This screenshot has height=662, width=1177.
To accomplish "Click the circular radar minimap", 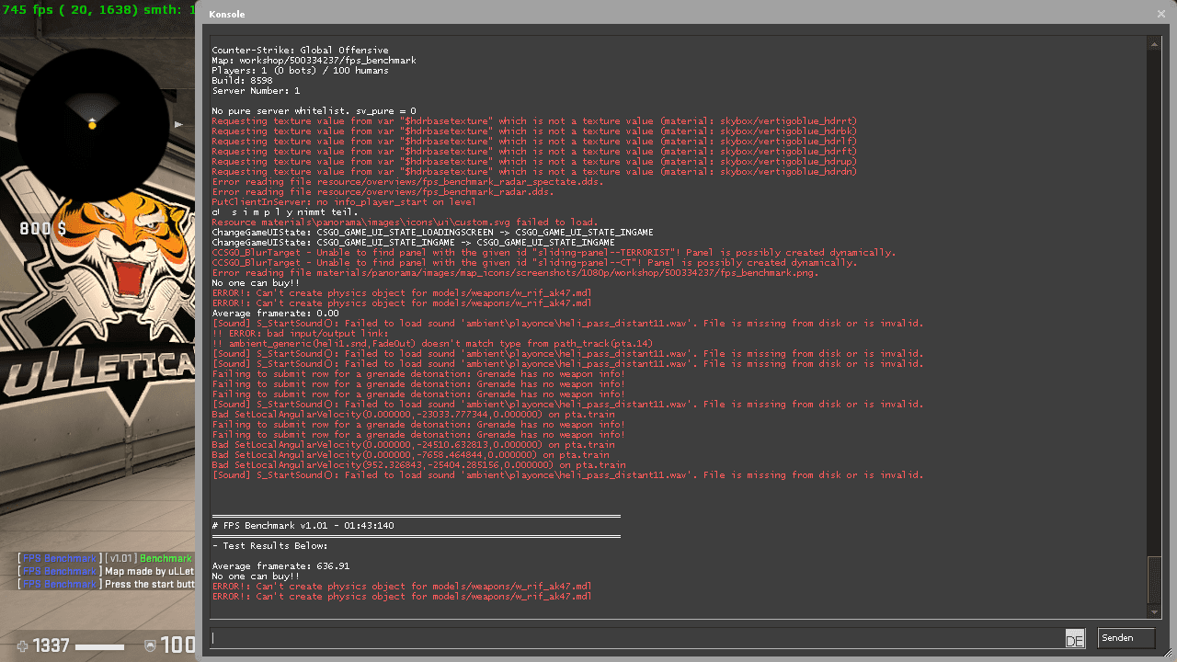I will click(x=92, y=124).
